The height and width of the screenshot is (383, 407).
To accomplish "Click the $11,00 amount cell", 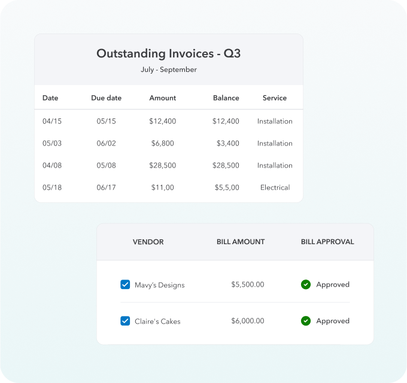I will point(162,187).
